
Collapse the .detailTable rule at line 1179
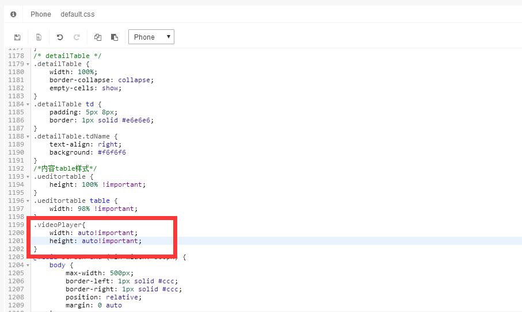29,64
